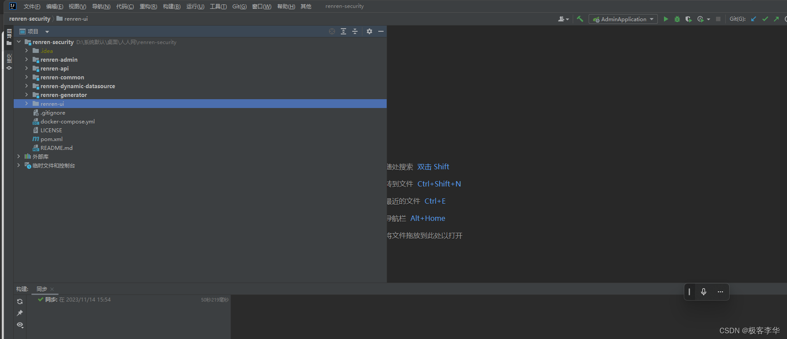Open the 运行(U) menu

click(x=195, y=6)
